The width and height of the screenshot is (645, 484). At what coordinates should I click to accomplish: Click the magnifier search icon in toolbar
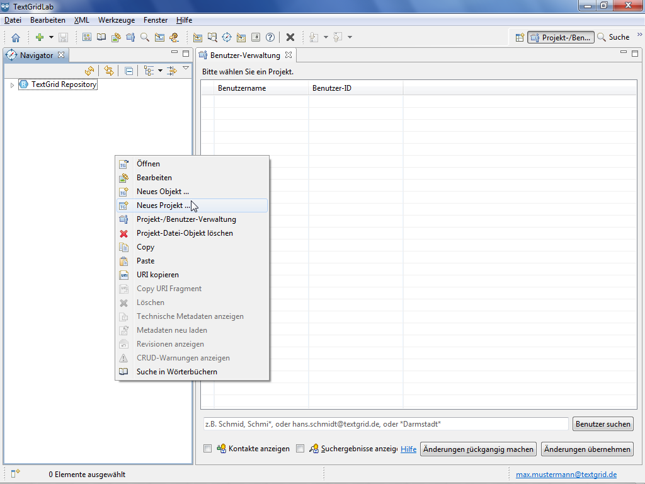coord(145,37)
